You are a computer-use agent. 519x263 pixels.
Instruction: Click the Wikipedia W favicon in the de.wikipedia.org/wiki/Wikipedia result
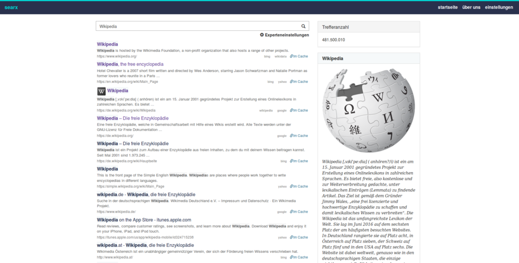[101, 91]
